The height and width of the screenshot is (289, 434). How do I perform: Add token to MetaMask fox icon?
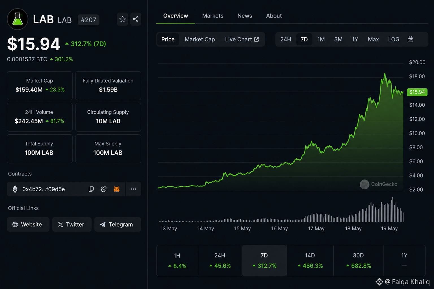pos(116,189)
